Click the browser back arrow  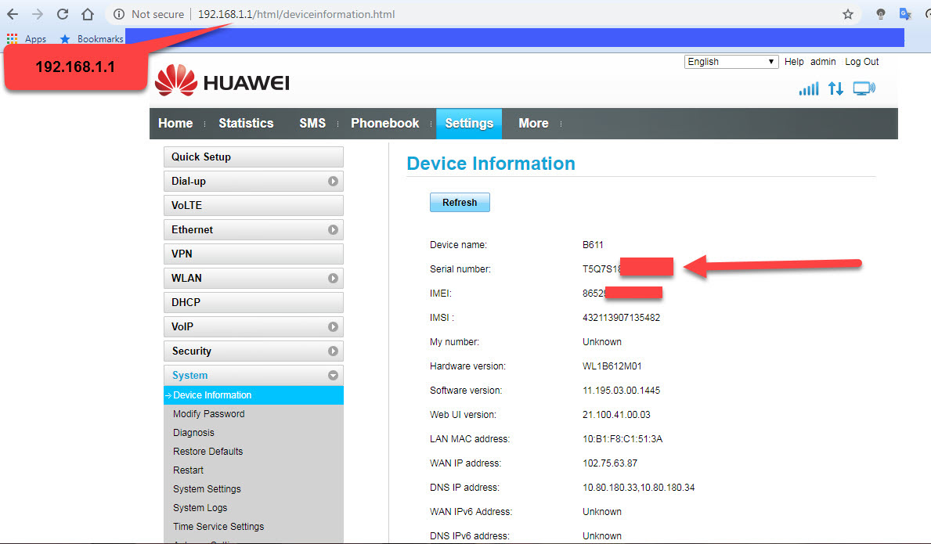[x=13, y=14]
